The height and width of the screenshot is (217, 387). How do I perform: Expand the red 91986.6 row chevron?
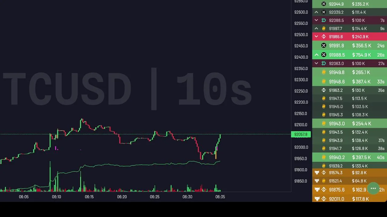[316, 37]
